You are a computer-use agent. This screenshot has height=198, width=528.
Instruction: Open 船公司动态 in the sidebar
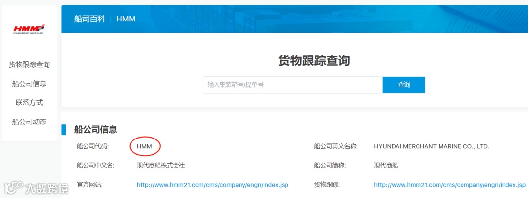click(29, 122)
